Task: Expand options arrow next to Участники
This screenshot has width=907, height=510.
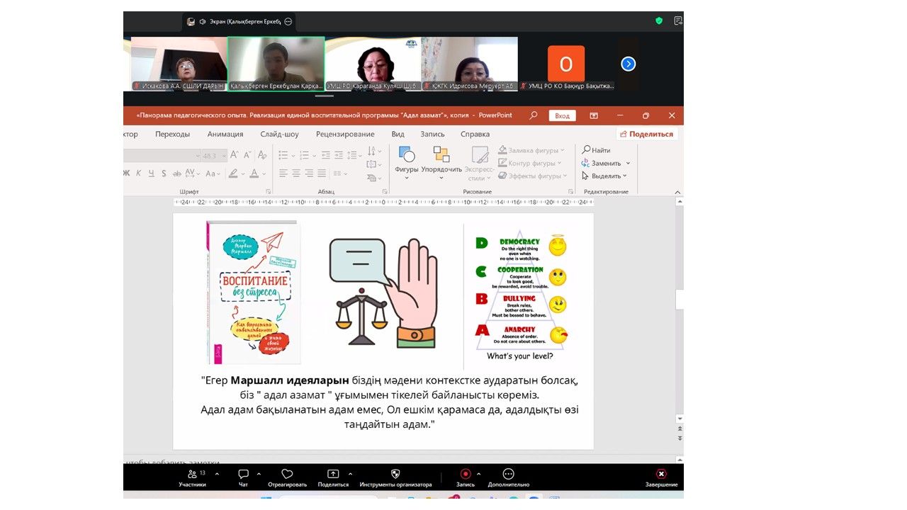Action: tap(217, 474)
